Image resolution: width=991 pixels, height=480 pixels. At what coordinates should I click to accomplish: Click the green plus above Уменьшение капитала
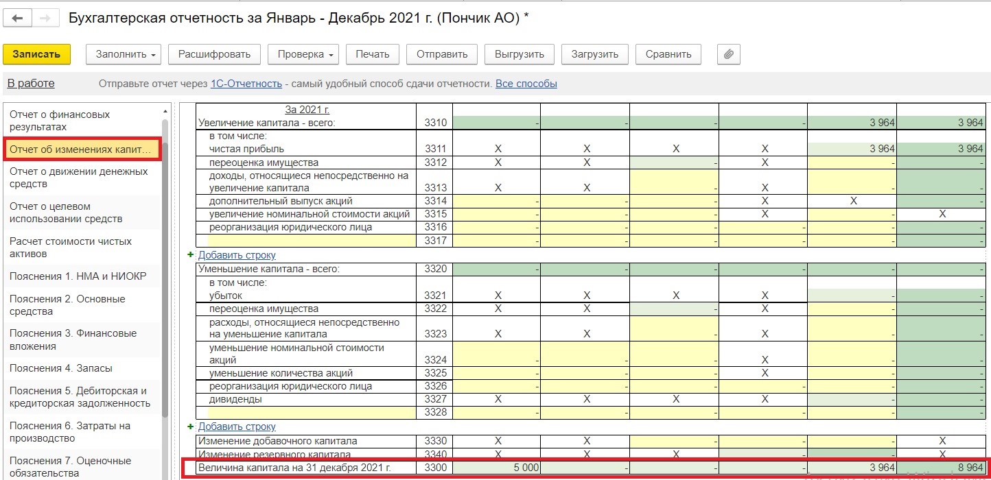(191, 255)
